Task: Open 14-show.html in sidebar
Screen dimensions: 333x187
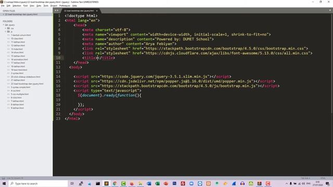Action: coord(17,52)
